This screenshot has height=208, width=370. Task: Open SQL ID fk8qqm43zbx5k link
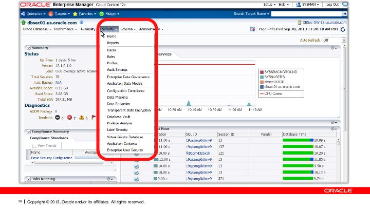(198, 153)
